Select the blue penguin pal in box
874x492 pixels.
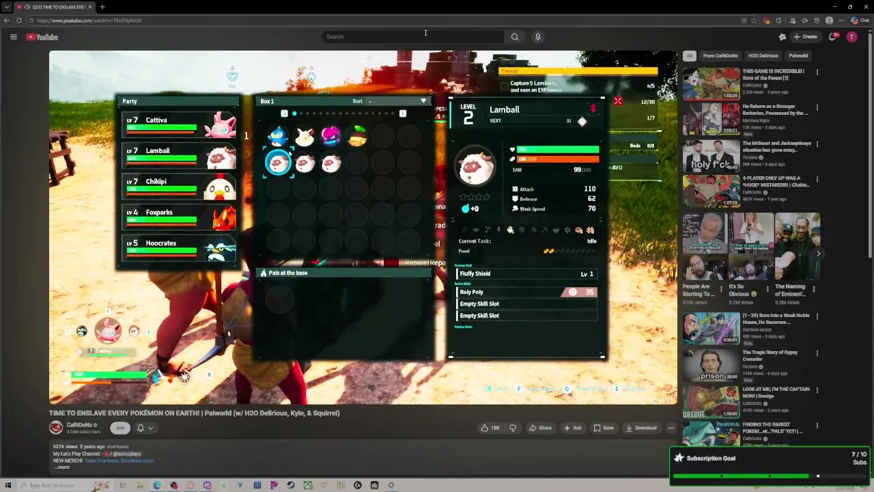[x=278, y=137]
